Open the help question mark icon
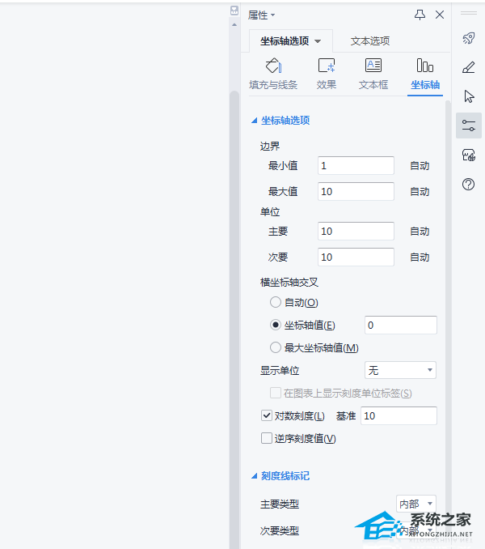The height and width of the screenshot is (549, 485). pos(468,184)
